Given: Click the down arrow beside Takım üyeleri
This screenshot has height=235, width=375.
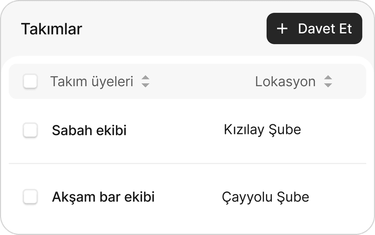Looking at the screenshot, I should coord(145,85).
